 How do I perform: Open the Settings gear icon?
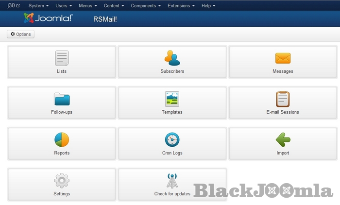[x=62, y=181]
